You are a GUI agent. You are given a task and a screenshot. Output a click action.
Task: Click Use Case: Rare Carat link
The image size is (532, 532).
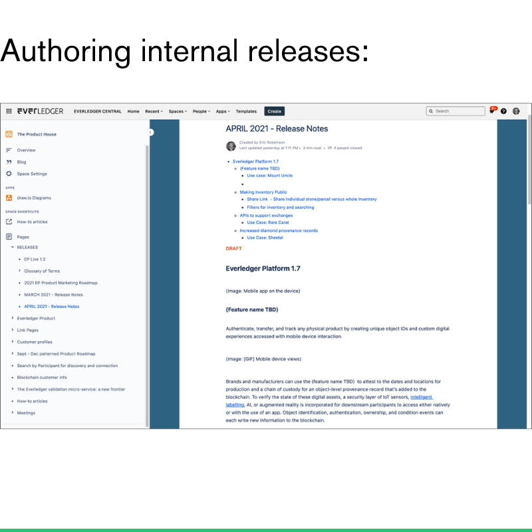tap(268, 223)
